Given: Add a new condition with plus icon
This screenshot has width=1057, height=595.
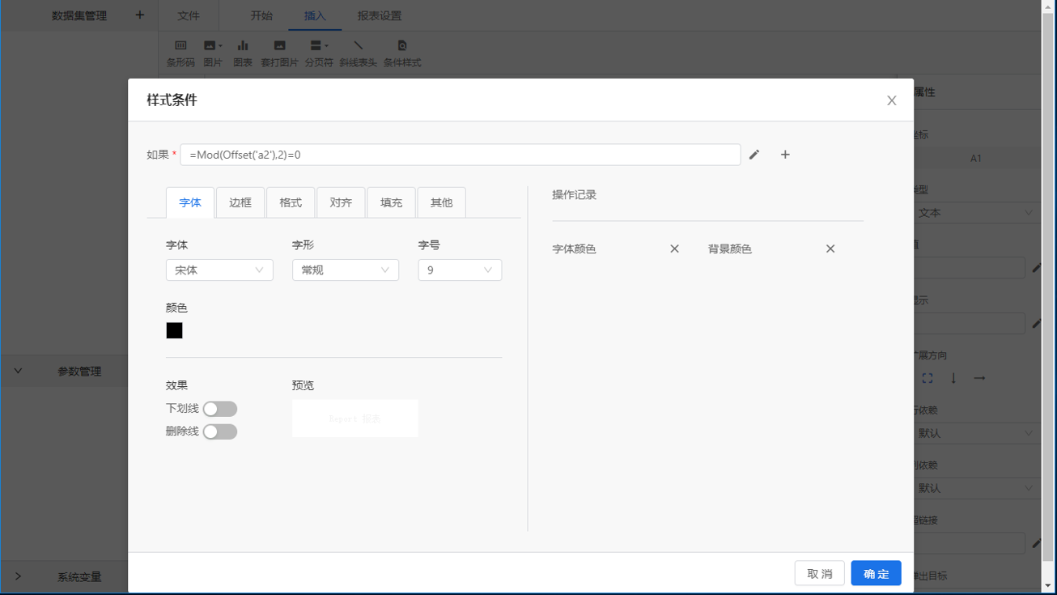Looking at the screenshot, I should 785,155.
